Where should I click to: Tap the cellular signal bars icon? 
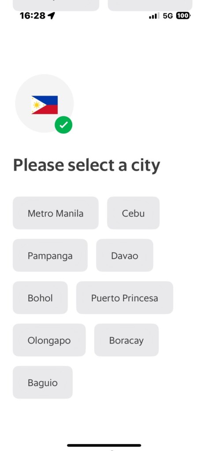(154, 16)
